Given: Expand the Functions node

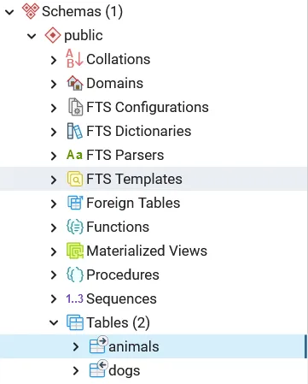Looking at the screenshot, I should [x=53, y=227].
